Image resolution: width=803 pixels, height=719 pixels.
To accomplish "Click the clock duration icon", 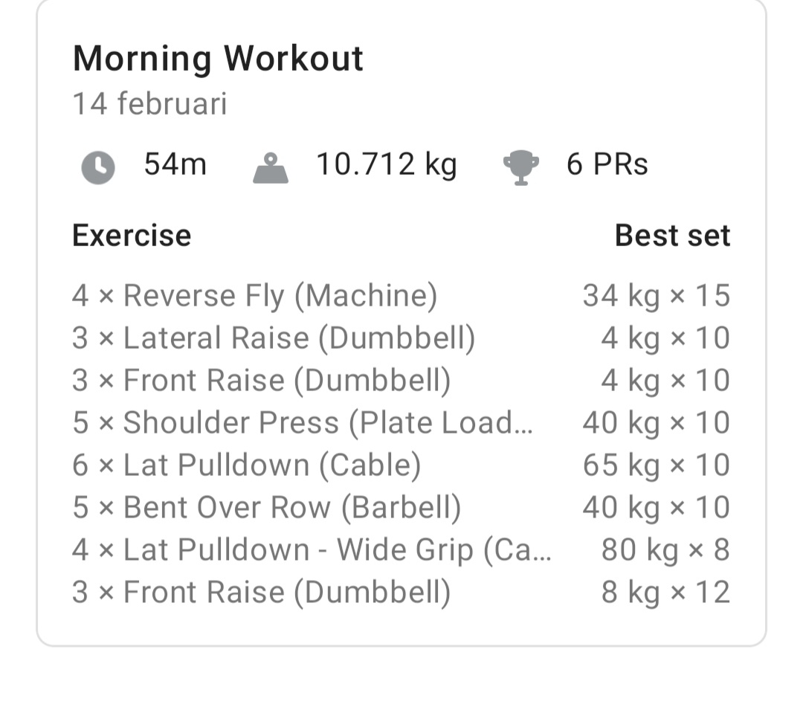I will point(97,167).
